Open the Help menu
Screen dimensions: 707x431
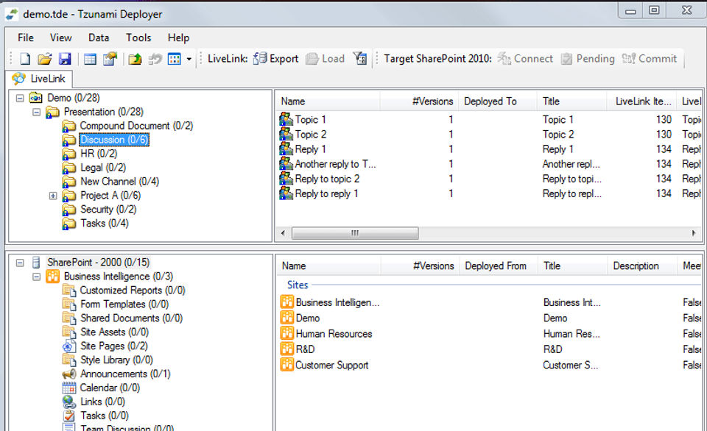point(178,38)
